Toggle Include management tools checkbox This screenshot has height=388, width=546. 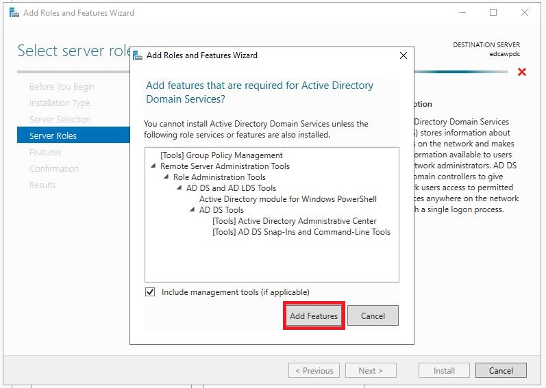(x=150, y=292)
